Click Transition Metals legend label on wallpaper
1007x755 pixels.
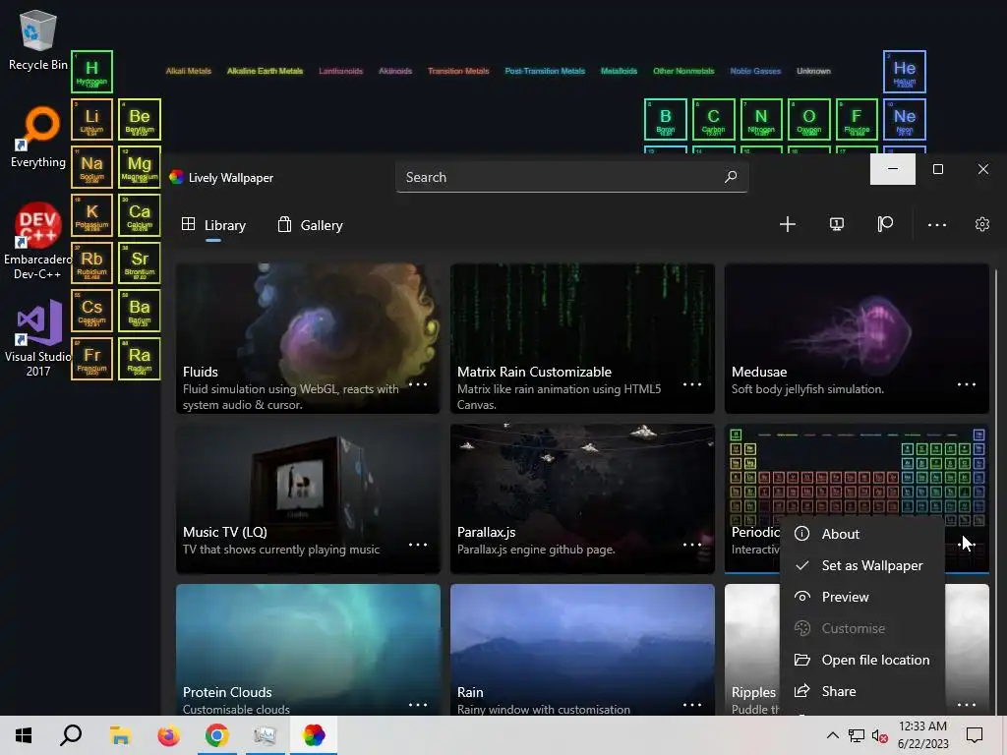click(458, 71)
